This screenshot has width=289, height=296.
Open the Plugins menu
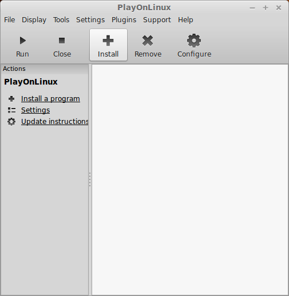pos(124,20)
